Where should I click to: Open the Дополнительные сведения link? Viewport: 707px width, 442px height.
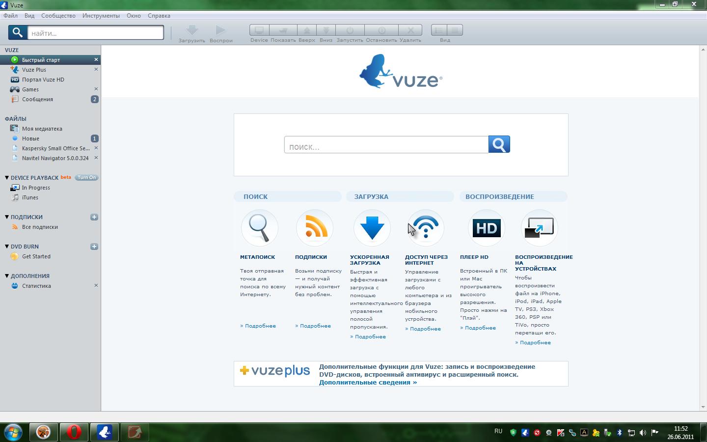click(368, 383)
